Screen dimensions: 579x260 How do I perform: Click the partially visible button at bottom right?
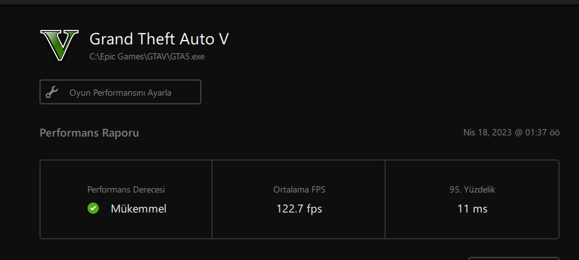[x=513, y=258]
